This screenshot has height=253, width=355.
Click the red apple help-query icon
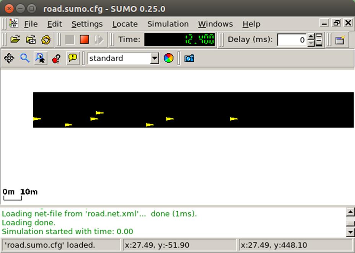[56, 59]
